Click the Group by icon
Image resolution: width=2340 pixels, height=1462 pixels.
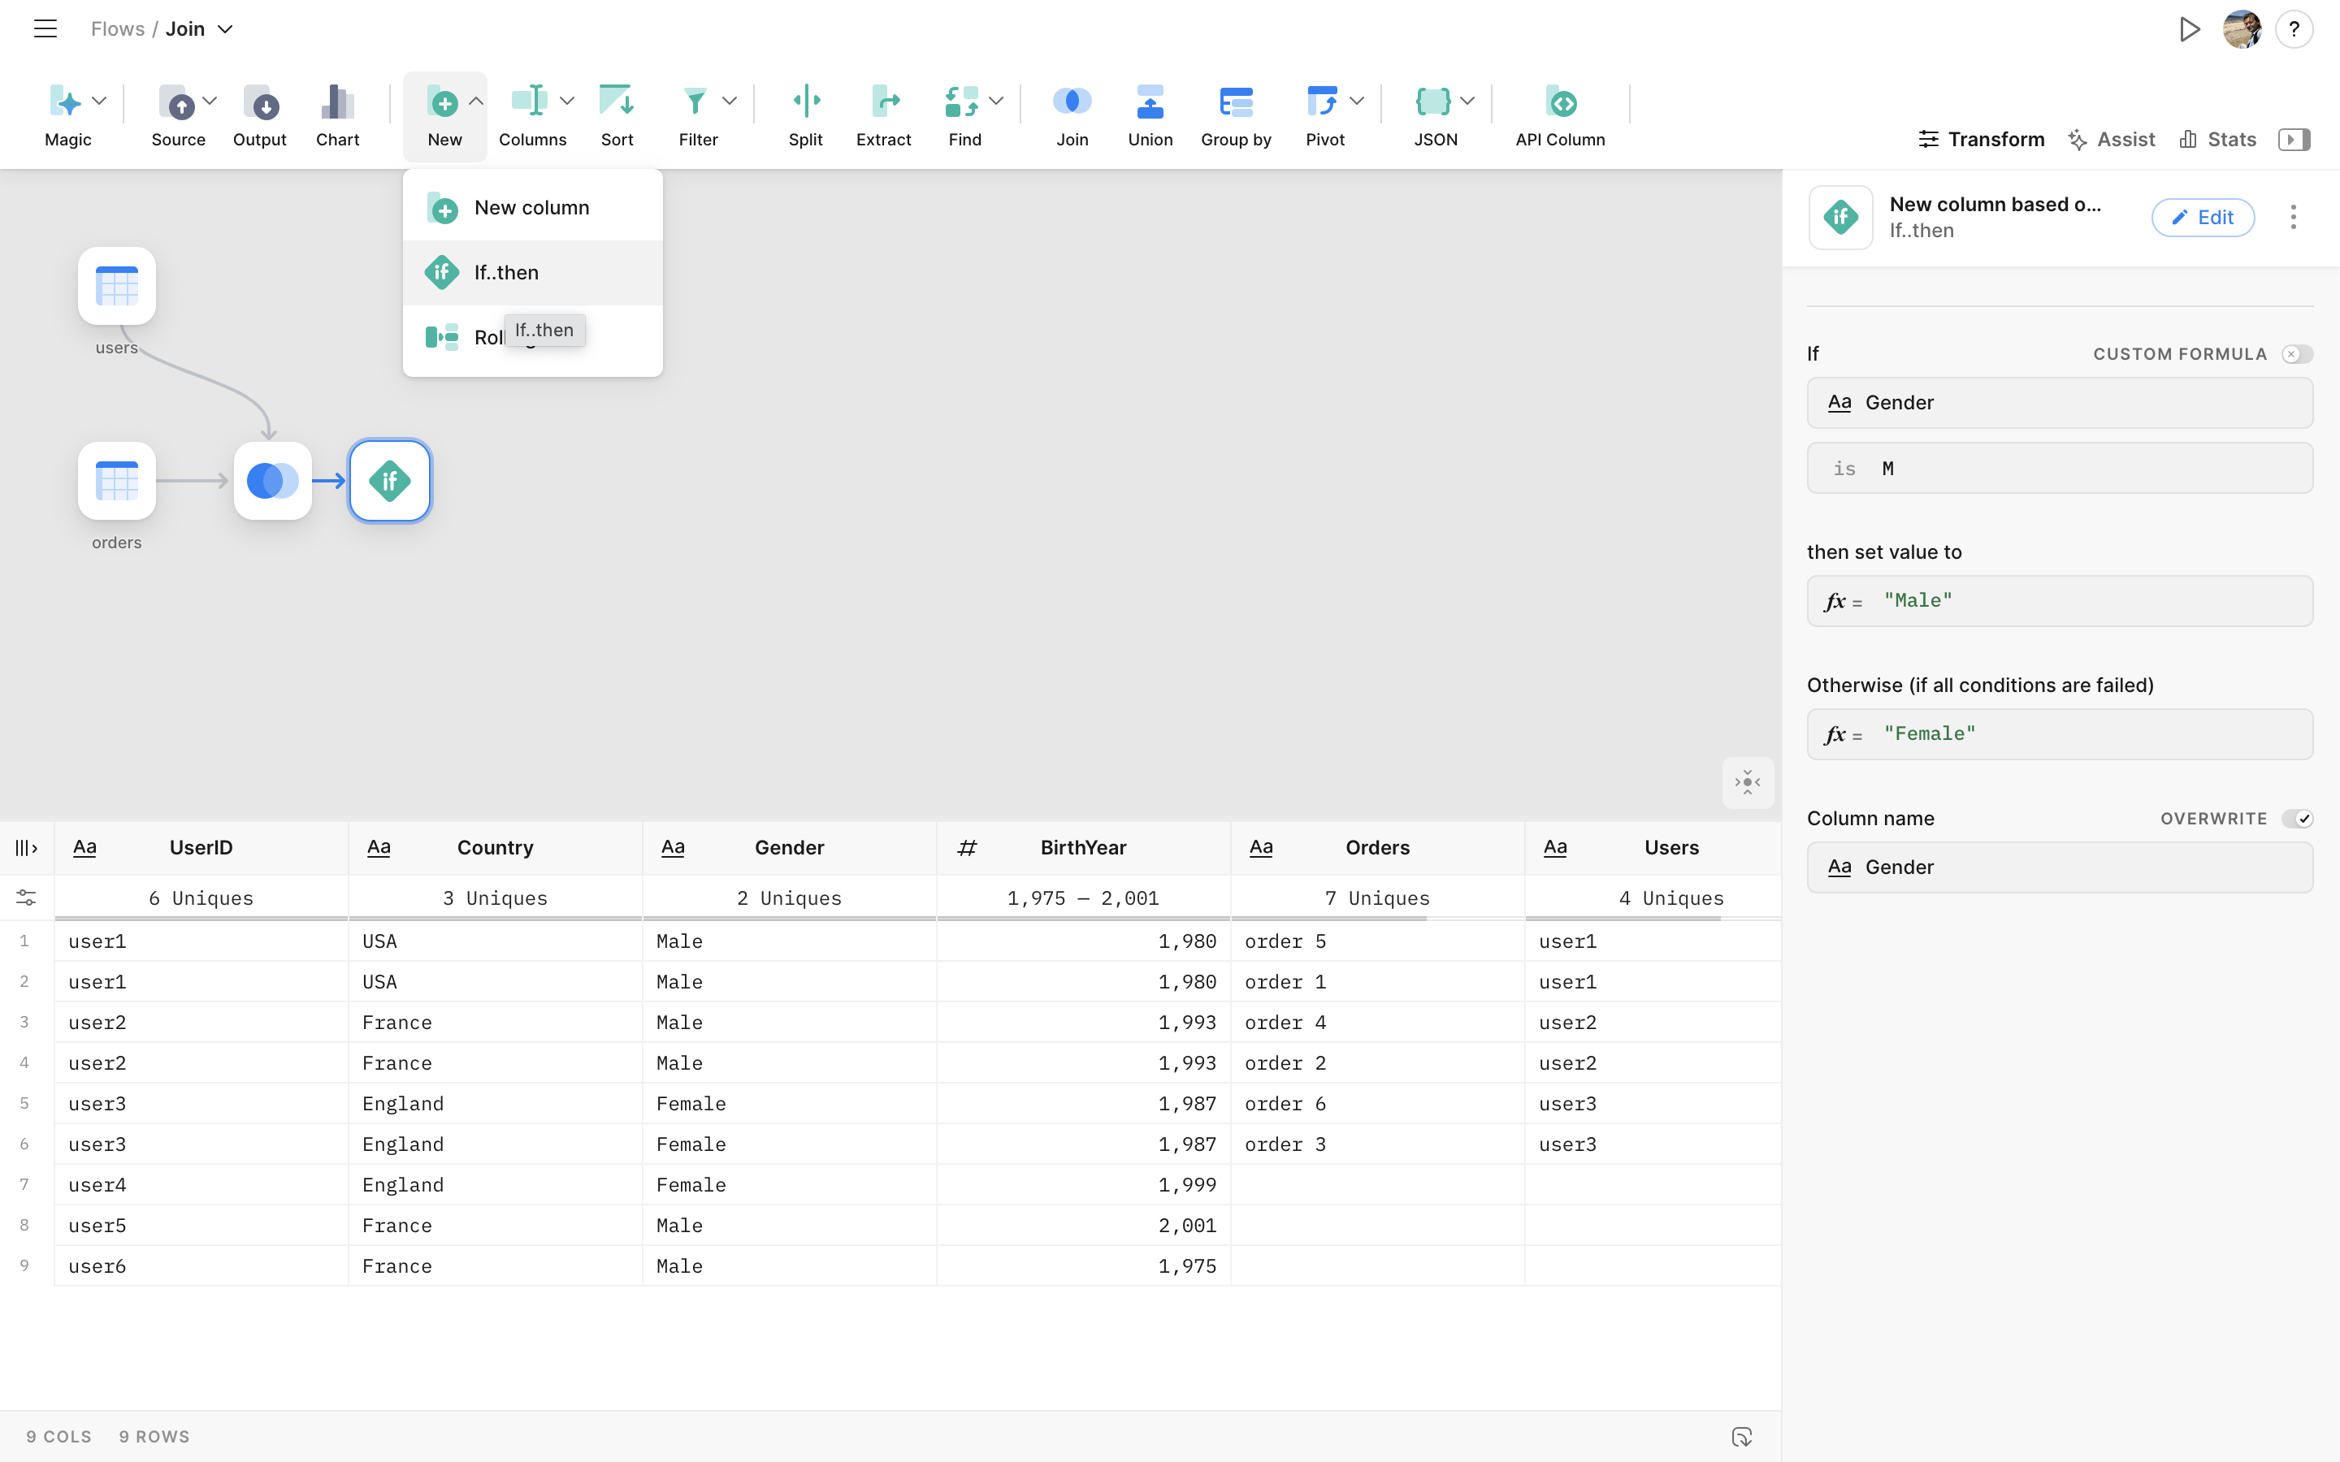(x=1235, y=102)
